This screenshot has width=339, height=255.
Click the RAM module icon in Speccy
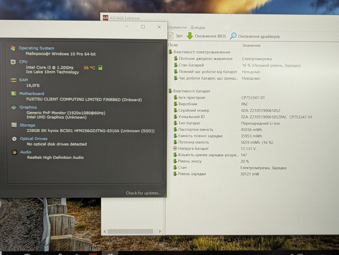[13, 80]
